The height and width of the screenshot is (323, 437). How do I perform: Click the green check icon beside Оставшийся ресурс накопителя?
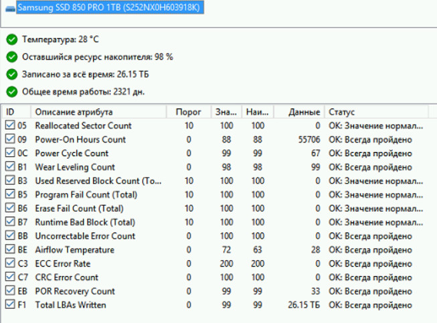click(x=11, y=57)
